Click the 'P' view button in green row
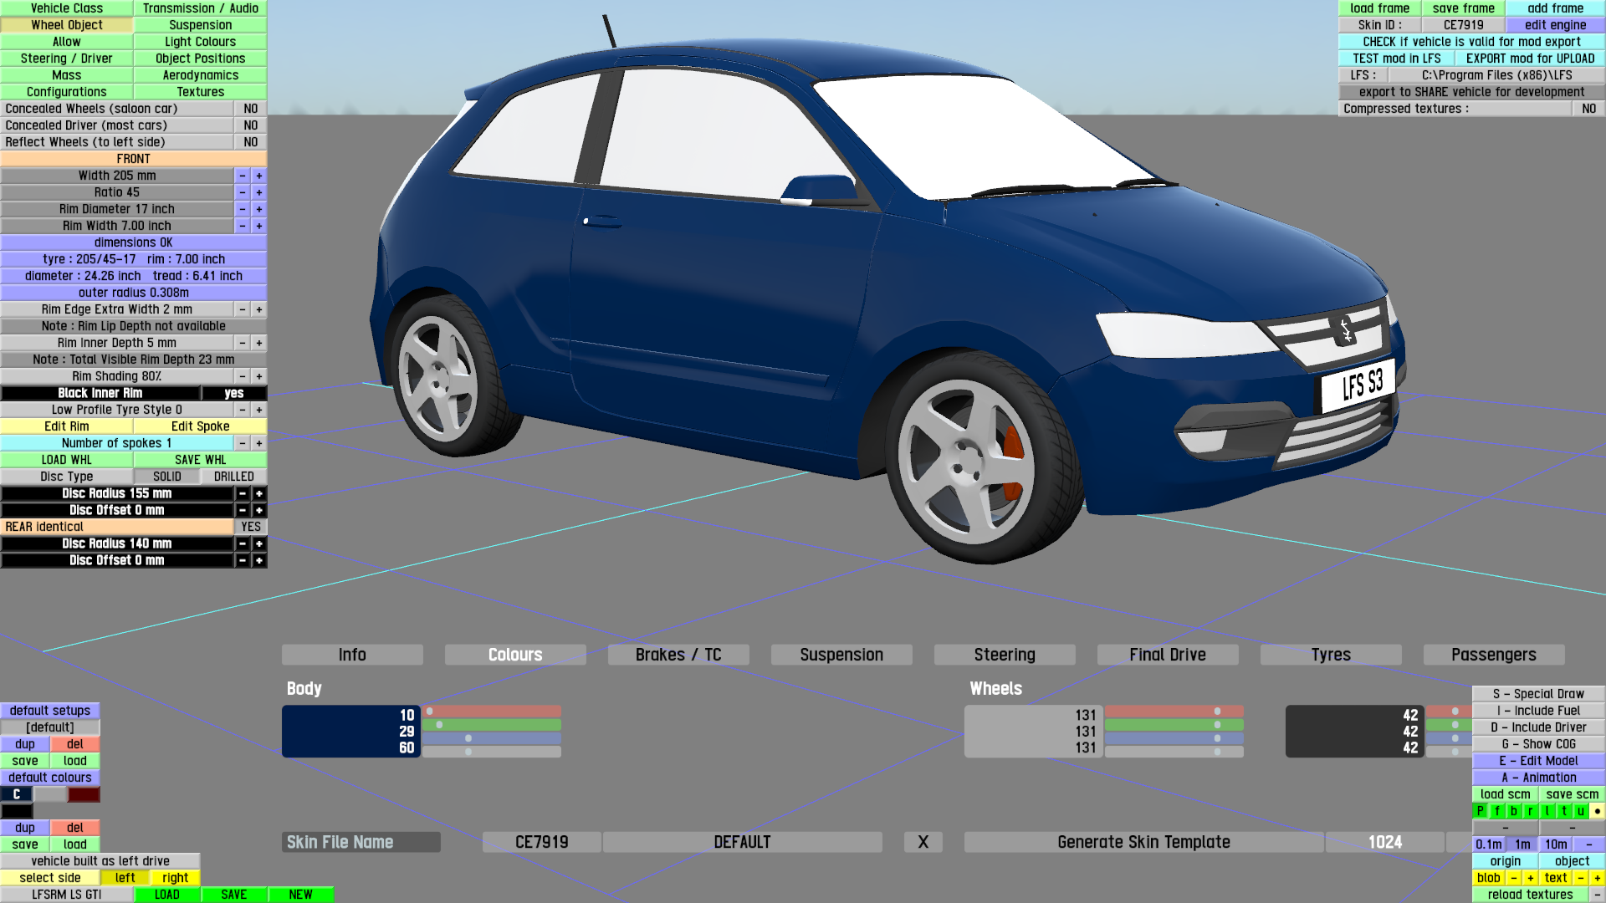 pyautogui.click(x=1481, y=811)
